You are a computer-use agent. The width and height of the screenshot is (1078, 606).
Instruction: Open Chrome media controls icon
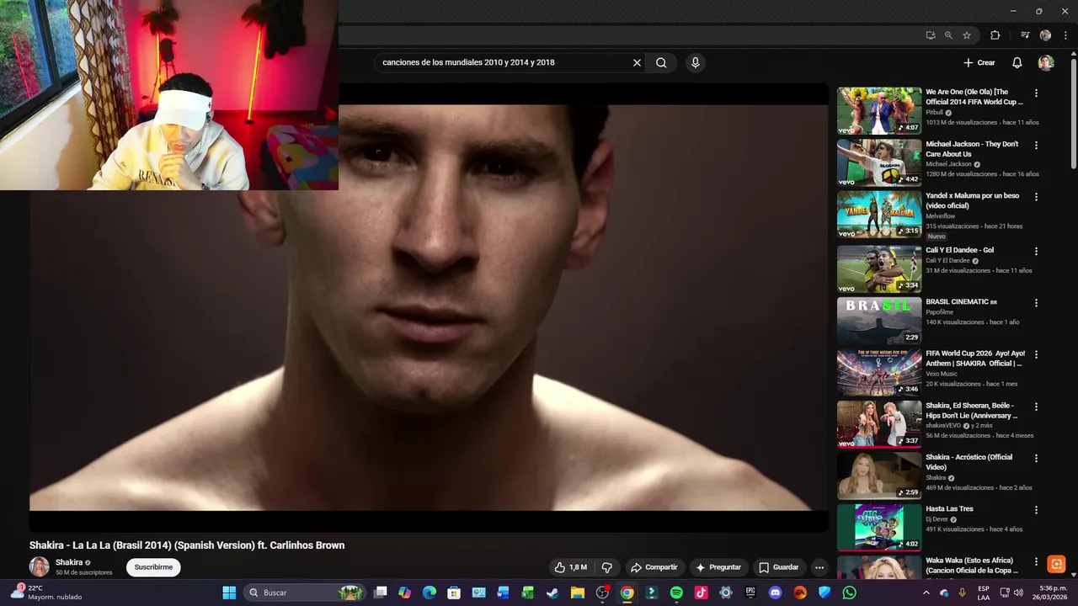point(1025,35)
